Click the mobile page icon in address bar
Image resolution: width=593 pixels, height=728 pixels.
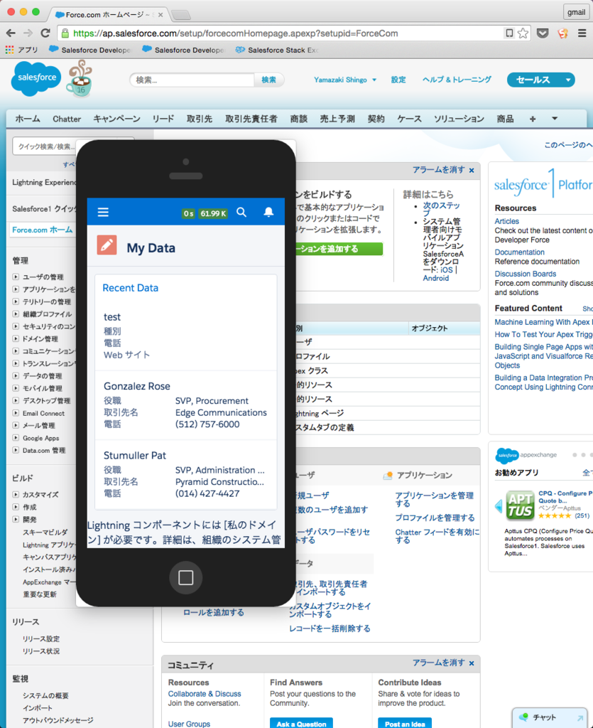(509, 33)
